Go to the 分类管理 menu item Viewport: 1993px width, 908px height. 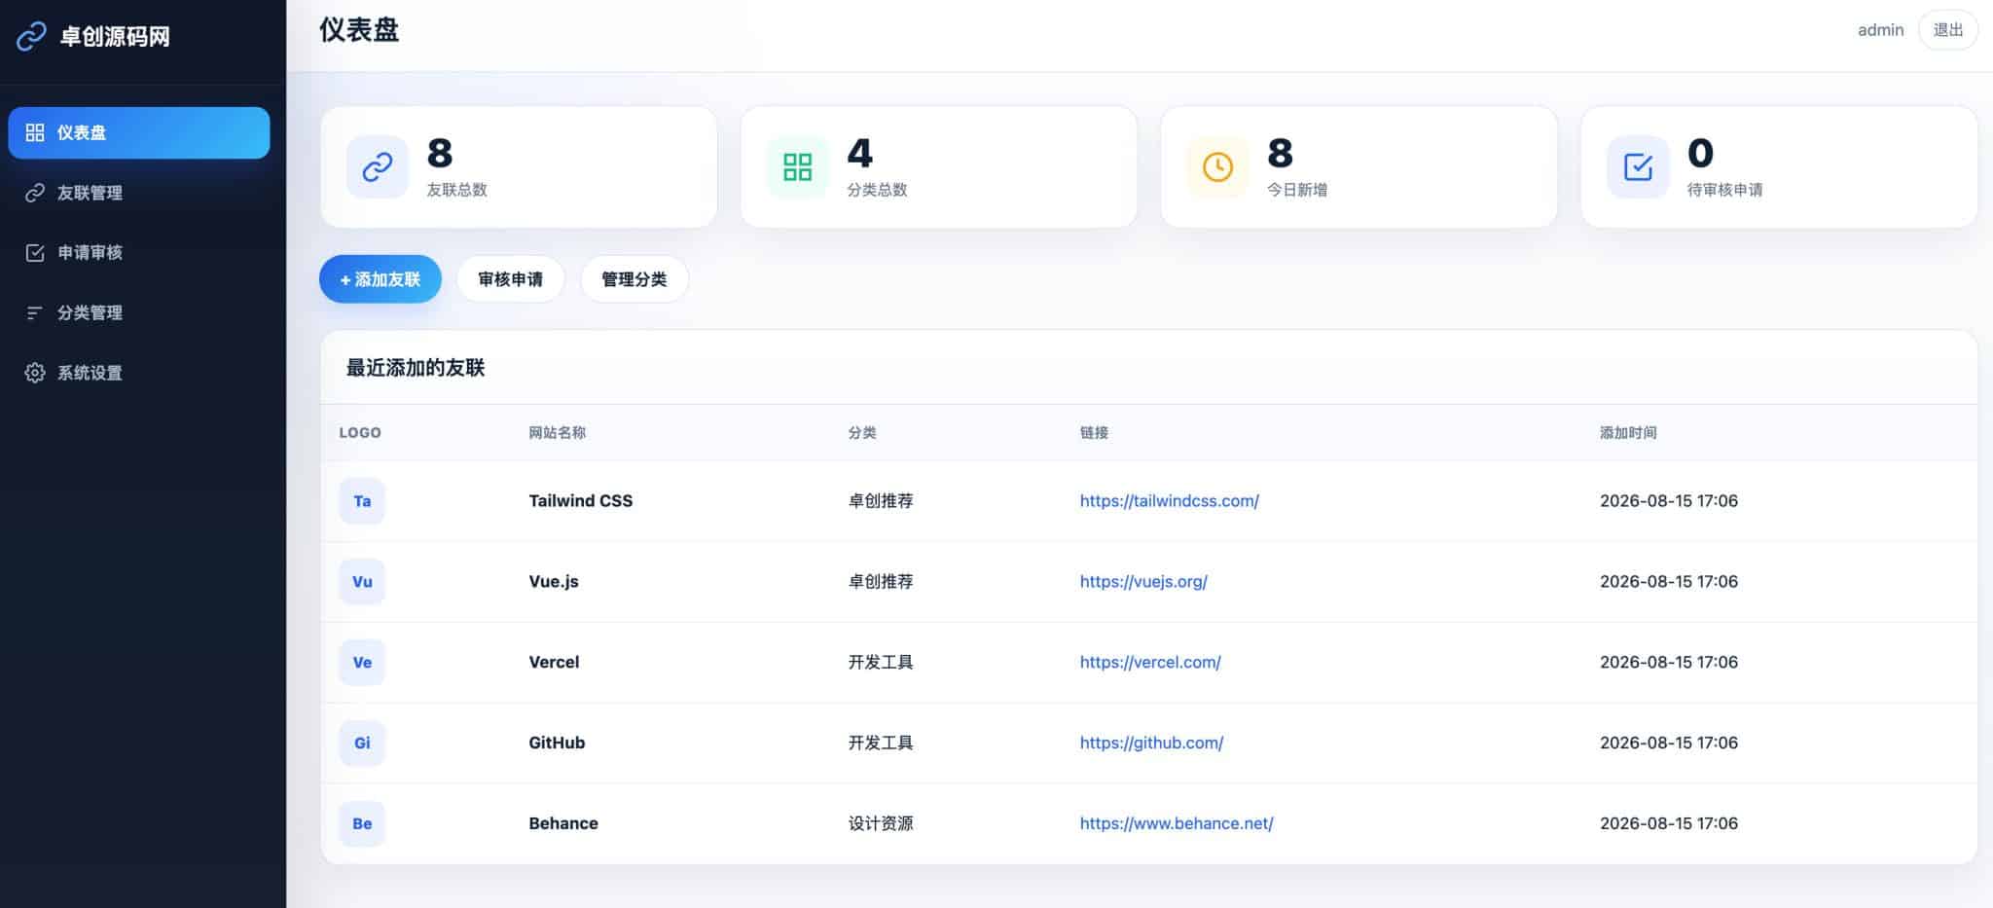click(139, 312)
